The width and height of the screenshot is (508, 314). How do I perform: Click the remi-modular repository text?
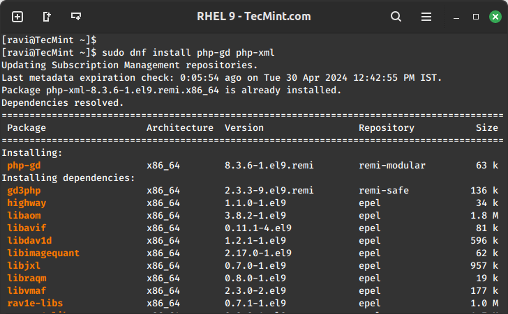coord(392,165)
